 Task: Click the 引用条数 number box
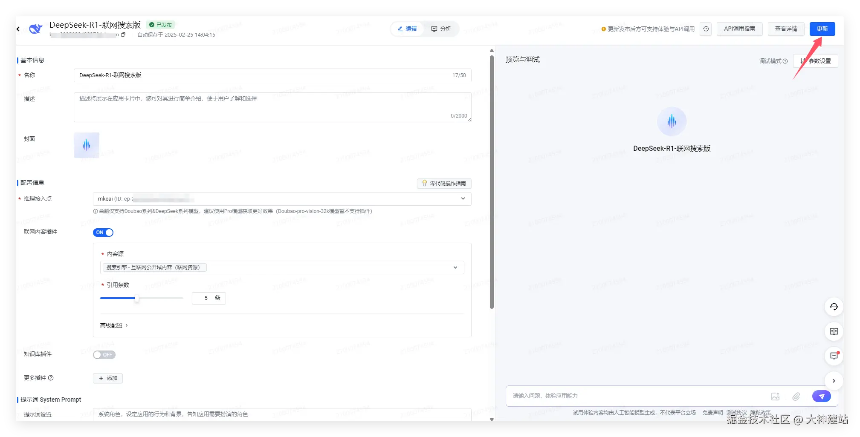208,298
